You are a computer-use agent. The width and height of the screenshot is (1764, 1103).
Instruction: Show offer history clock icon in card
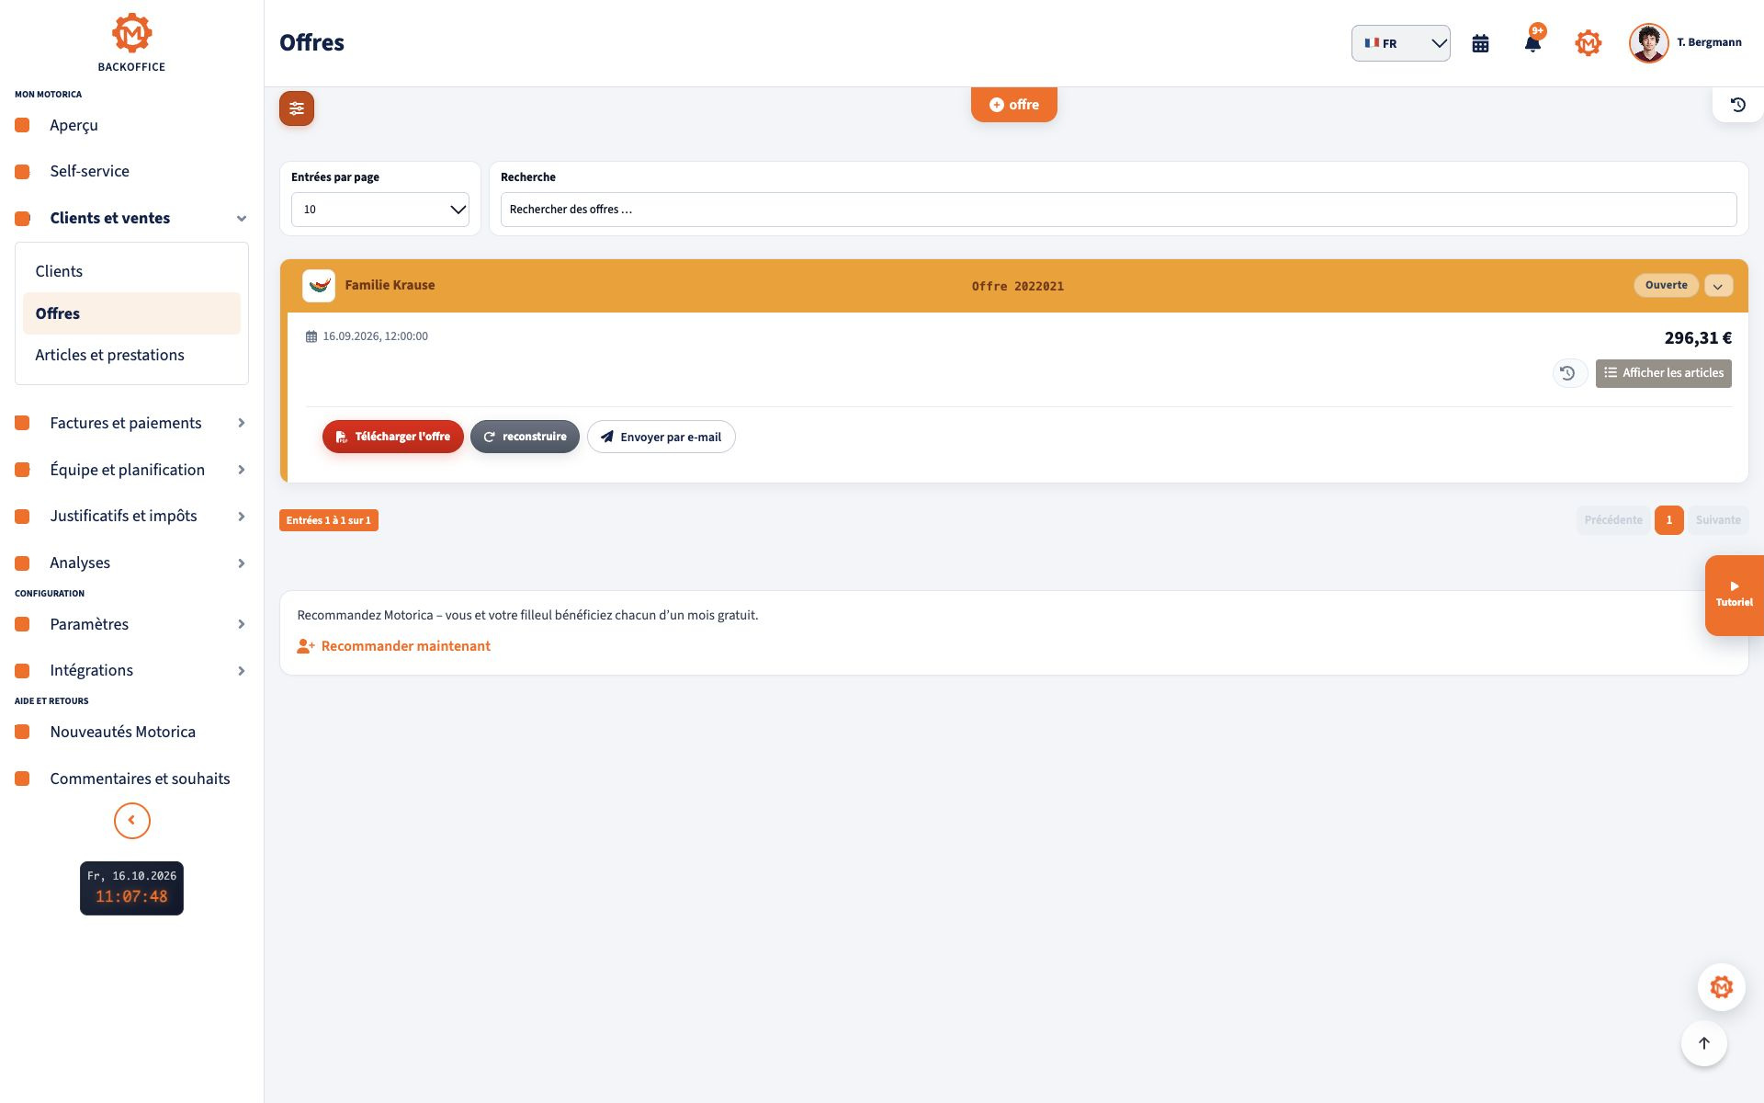(1568, 373)
